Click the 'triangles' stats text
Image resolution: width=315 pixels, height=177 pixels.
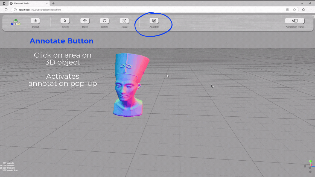click(x=11, y=168)
